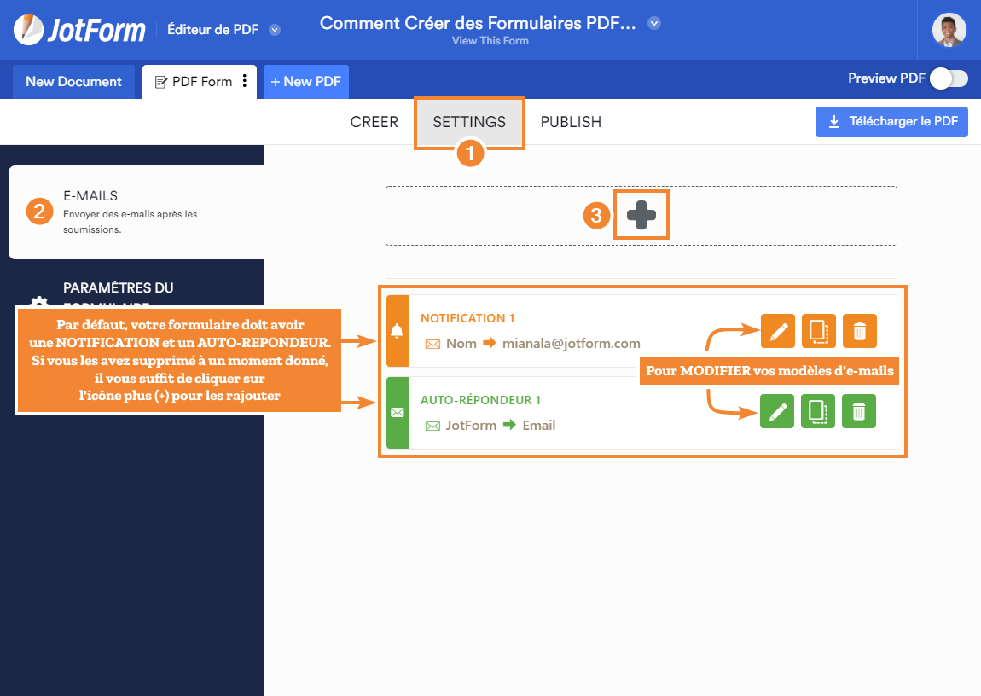The image size is (981, 696).
Task: Edit Auto-Répondeur 1 with green pencil
Action: tap(777, 411)
